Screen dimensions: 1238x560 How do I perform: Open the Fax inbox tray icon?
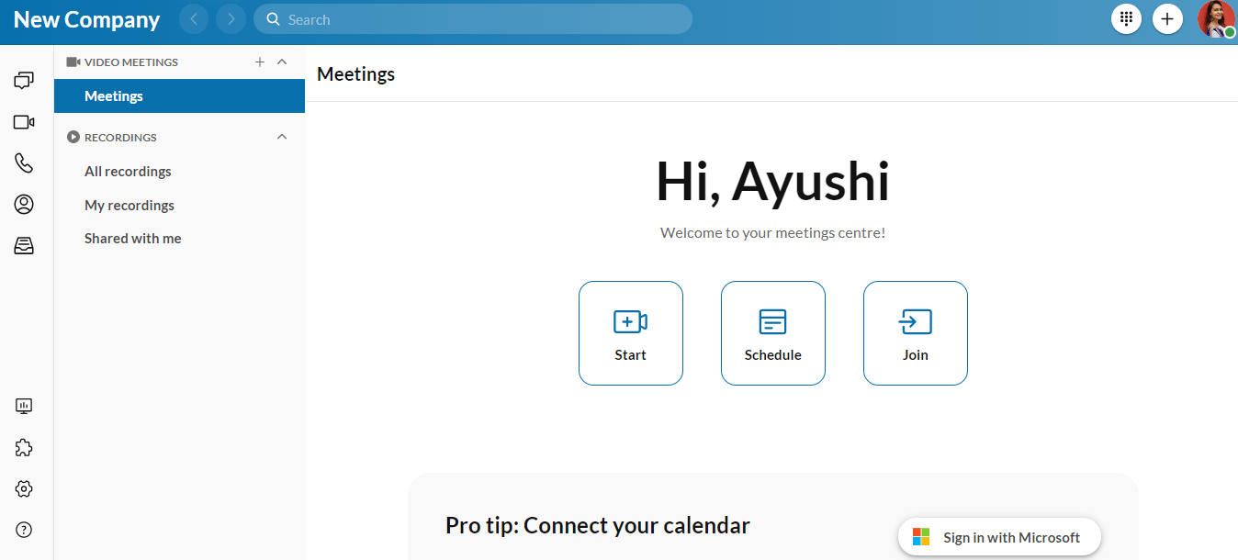tap(24, 245)
